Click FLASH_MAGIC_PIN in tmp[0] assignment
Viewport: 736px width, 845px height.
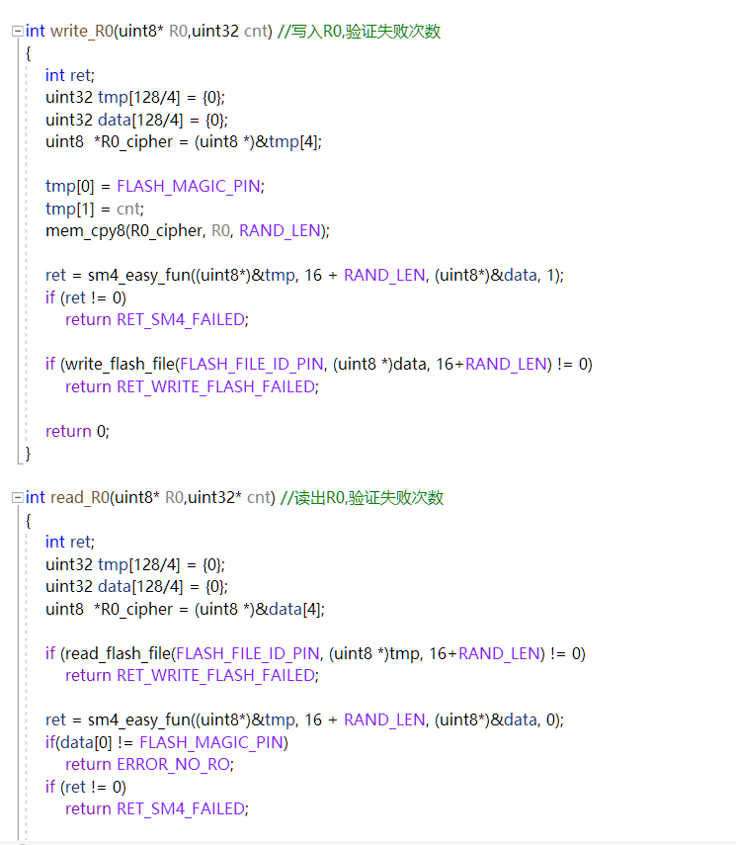pos(189,187)
